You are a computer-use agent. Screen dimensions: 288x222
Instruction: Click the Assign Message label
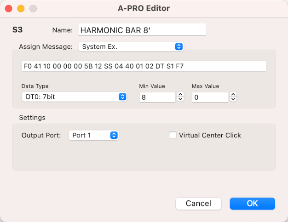pyautogui.click(x=46, y=46)
